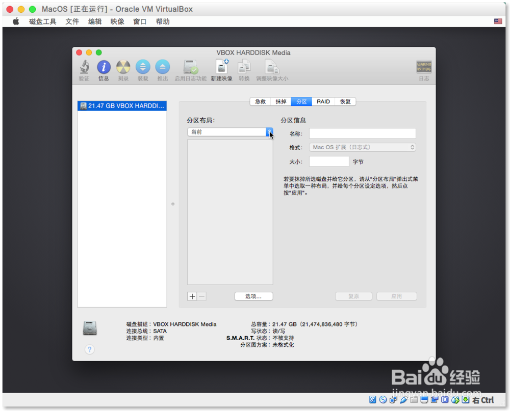The height and width of the screenshot is (411, 510).
Task: Select the 转换 (Convert) toolbar icon
Action: pos(244,67)
